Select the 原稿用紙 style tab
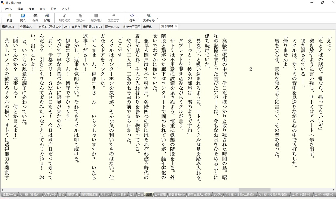 click(x=73, y=195)
